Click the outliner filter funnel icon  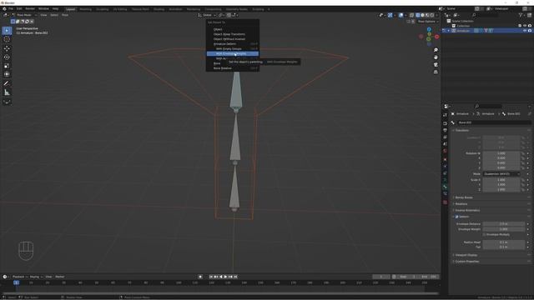521,15
